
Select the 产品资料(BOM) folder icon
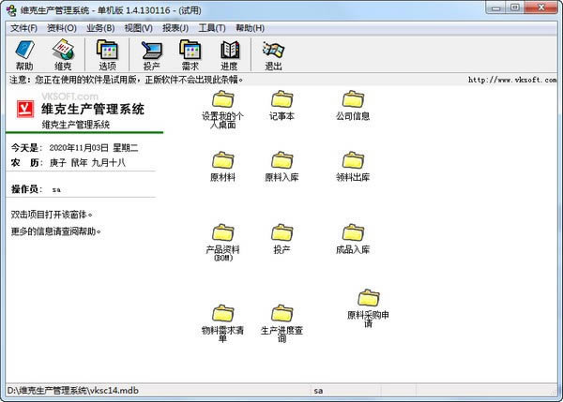pos(222,234)
